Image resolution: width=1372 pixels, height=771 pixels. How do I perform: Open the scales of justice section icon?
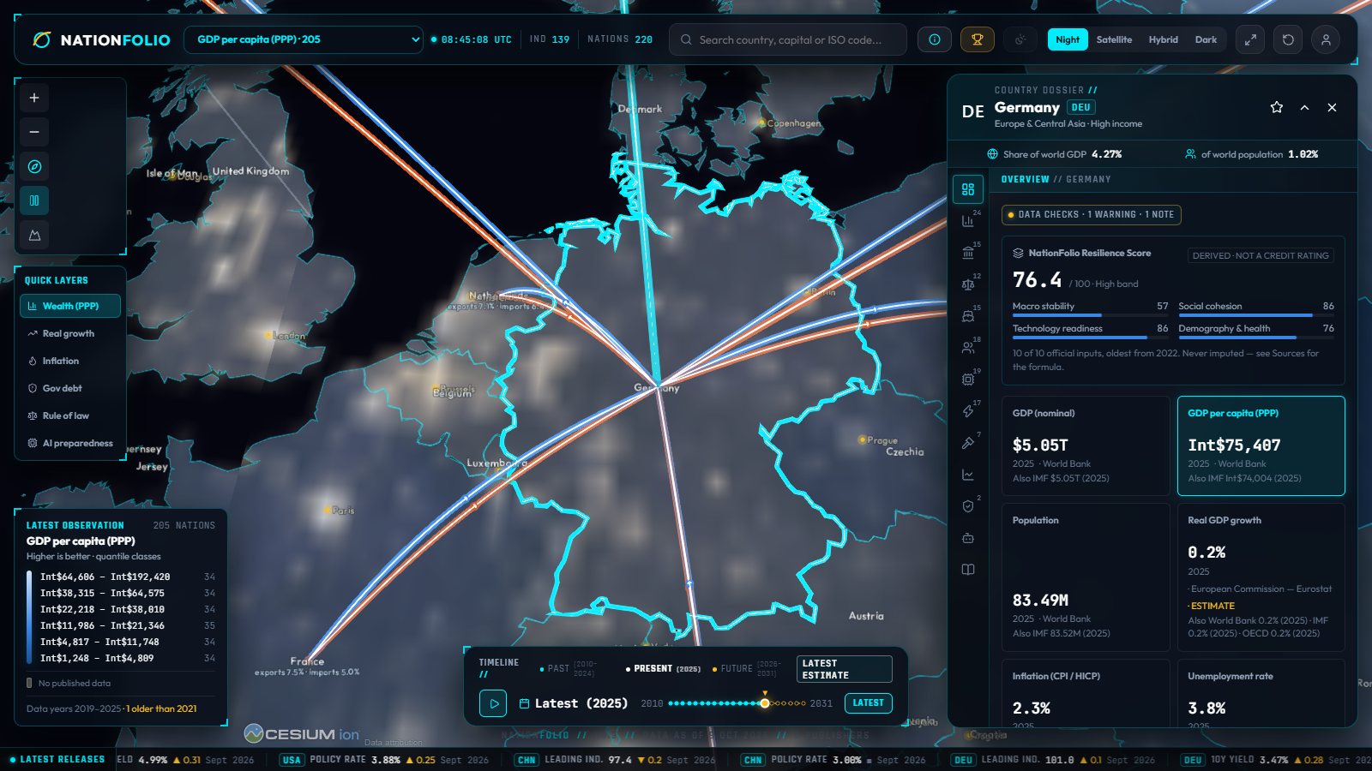[x=968, y=284]
